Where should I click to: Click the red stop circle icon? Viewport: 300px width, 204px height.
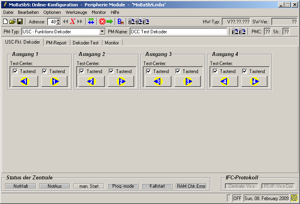[x=102, y=21]
